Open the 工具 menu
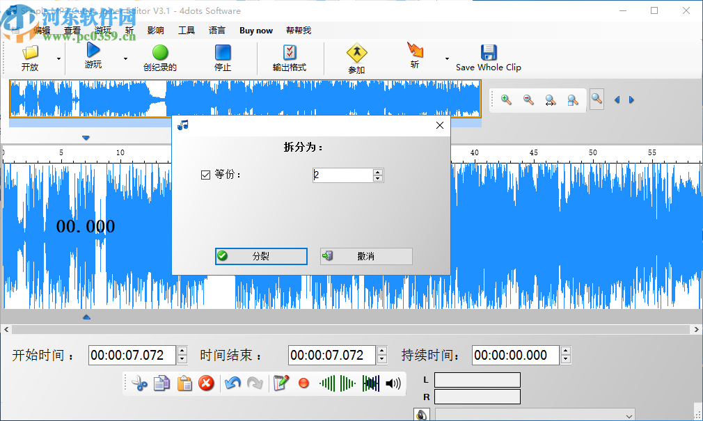This screenshot has width=703, height=421. 188,30
